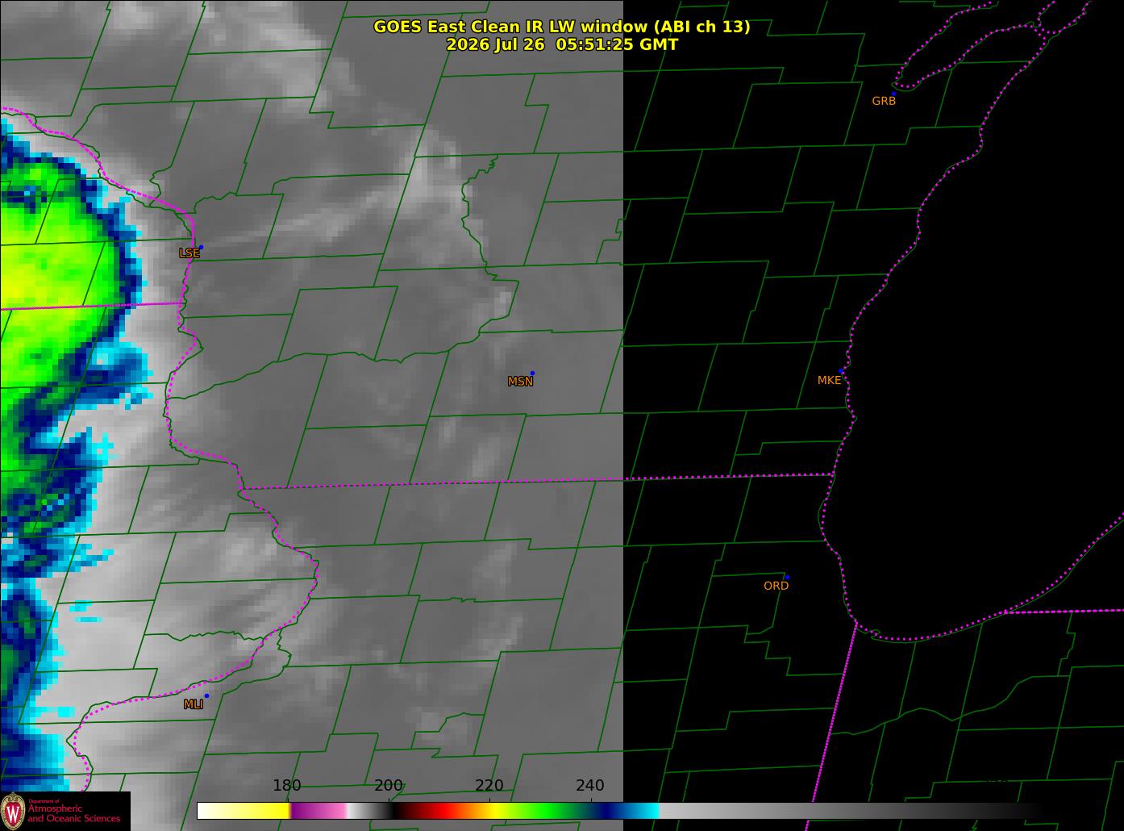
Task: Click the 200 tick on the color bar
Action: (389, 785)
